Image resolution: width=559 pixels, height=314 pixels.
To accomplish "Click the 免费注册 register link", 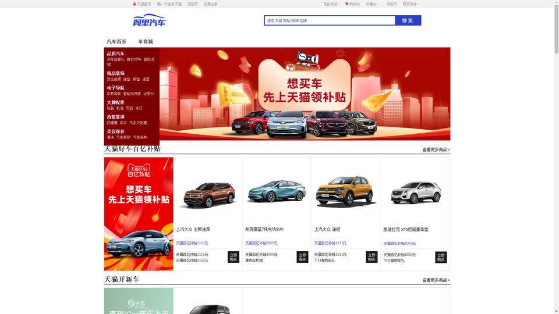I will [210, 4].
